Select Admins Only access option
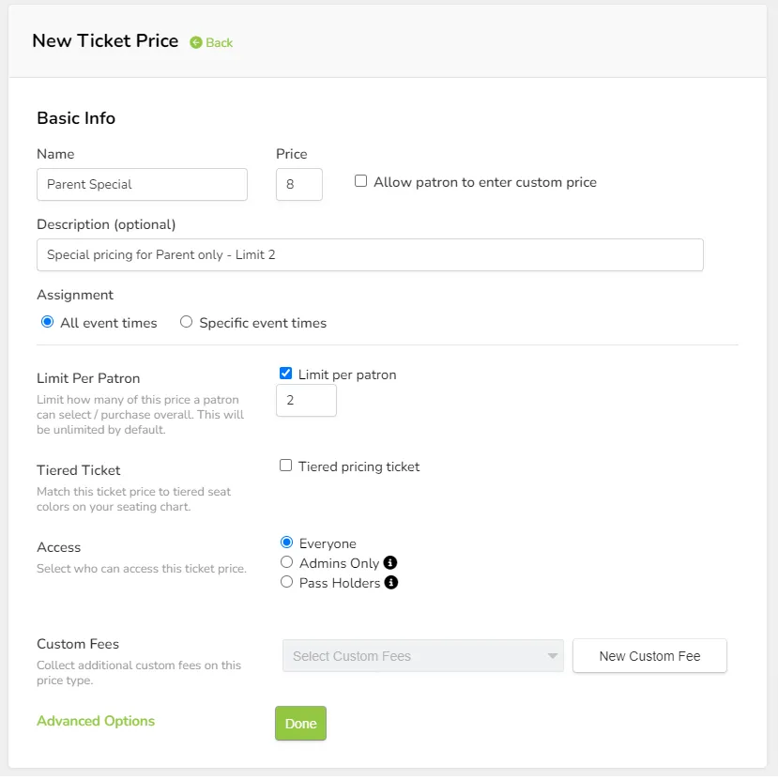 pos(286,562)
